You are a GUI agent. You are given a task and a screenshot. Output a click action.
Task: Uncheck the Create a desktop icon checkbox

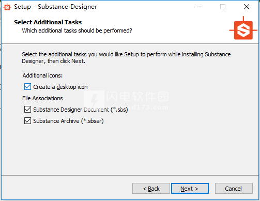27,87
